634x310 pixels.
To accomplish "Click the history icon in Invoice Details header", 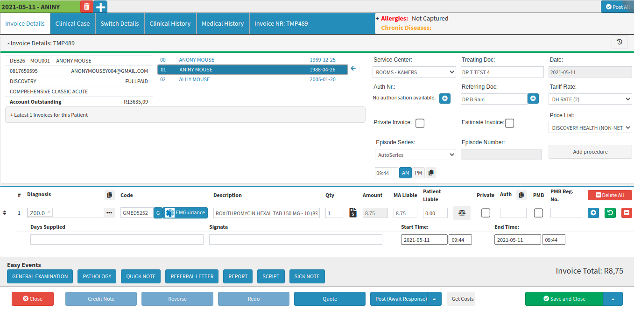I will tap(619, 42).
